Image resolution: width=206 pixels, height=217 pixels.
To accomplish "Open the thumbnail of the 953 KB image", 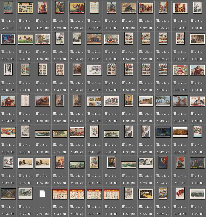I will click(8, 7).
